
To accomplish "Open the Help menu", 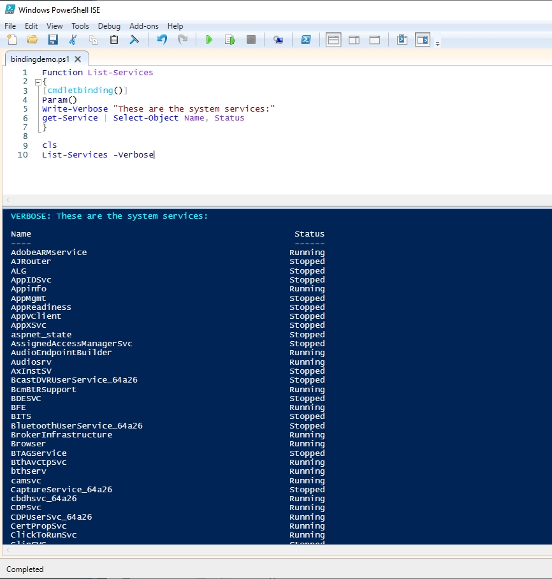I will [175, 26].
